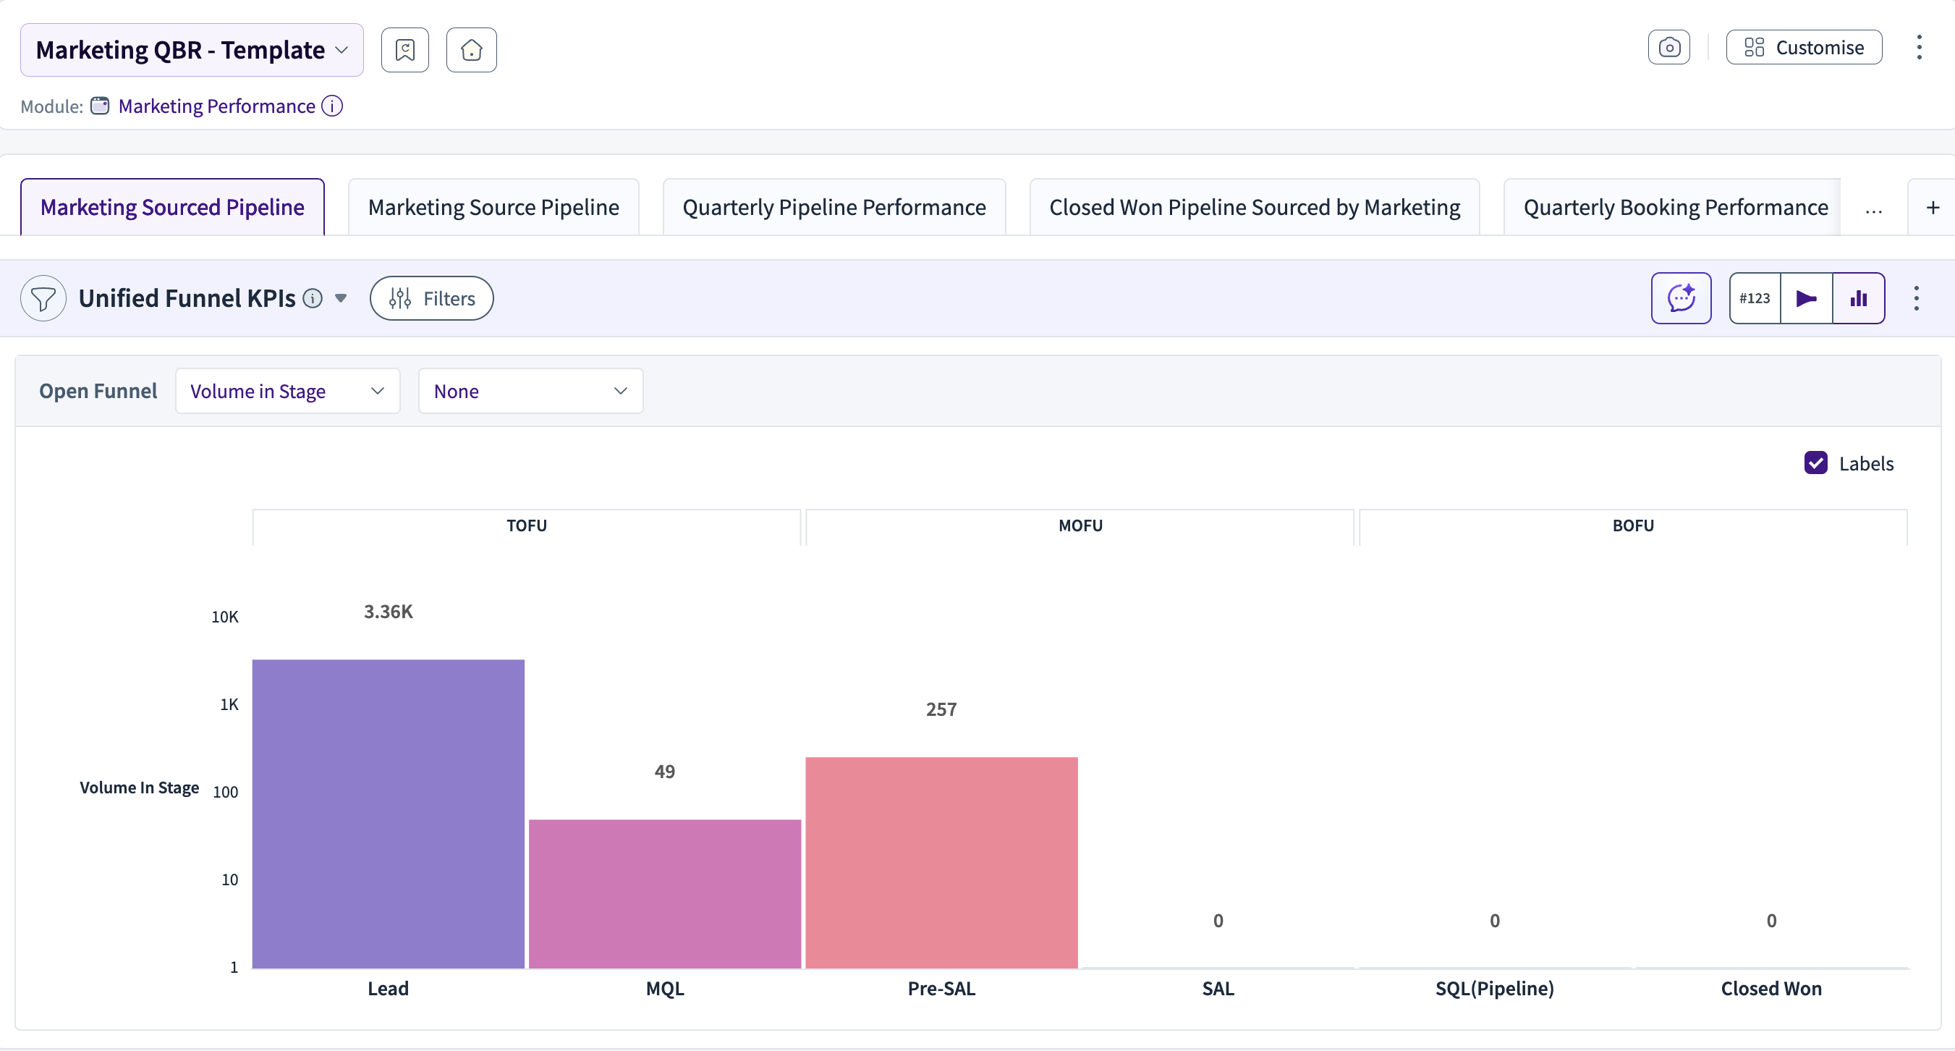Switch to the #123 number view
Viewport: 1955px width, 1051px height.
point(1754,298)
